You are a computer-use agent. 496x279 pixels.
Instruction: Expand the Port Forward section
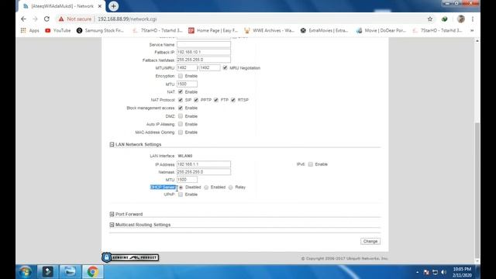coord(112,214)
